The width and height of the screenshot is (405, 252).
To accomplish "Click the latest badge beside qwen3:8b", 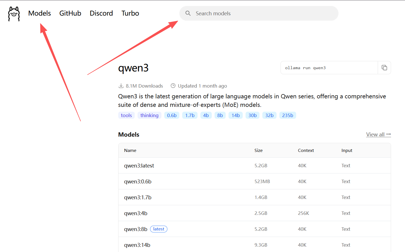I will pos(159,229).
